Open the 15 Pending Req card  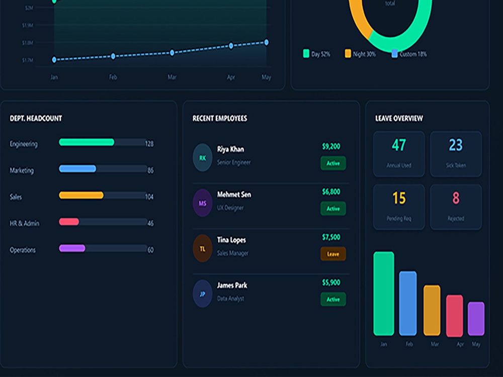(399, 207)
